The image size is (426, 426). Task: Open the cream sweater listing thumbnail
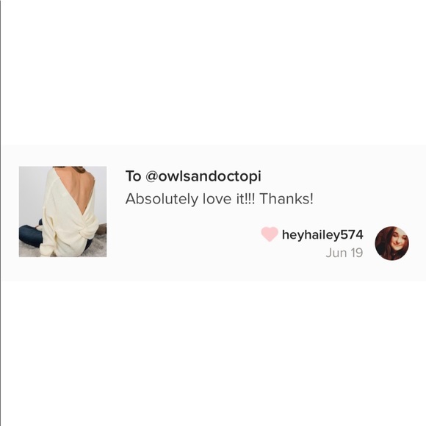coord(62,212)
